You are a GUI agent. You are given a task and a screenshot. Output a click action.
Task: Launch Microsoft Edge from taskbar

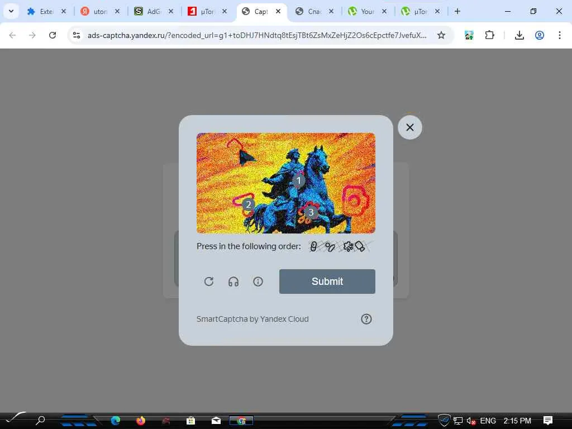(x=116, y=421)
